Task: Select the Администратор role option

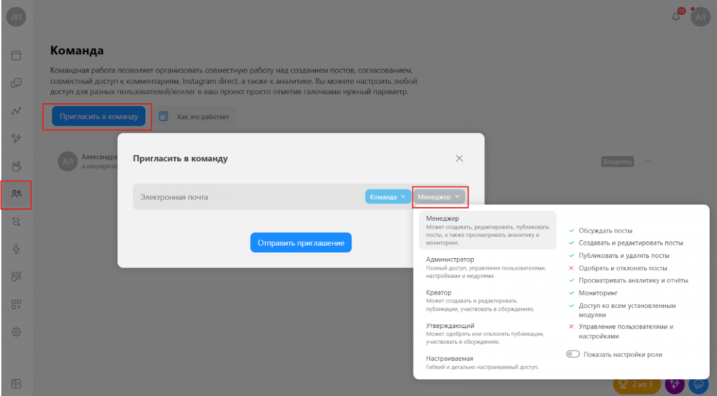Action: (x=487, y=268)
